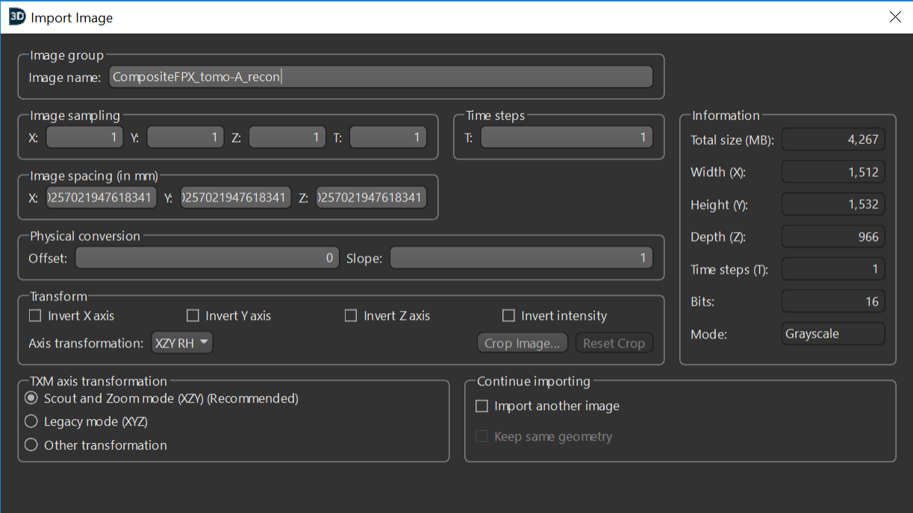Click the 3D application icon in title bar
This screenshot has width=913, height=513.
pos(16,17)
